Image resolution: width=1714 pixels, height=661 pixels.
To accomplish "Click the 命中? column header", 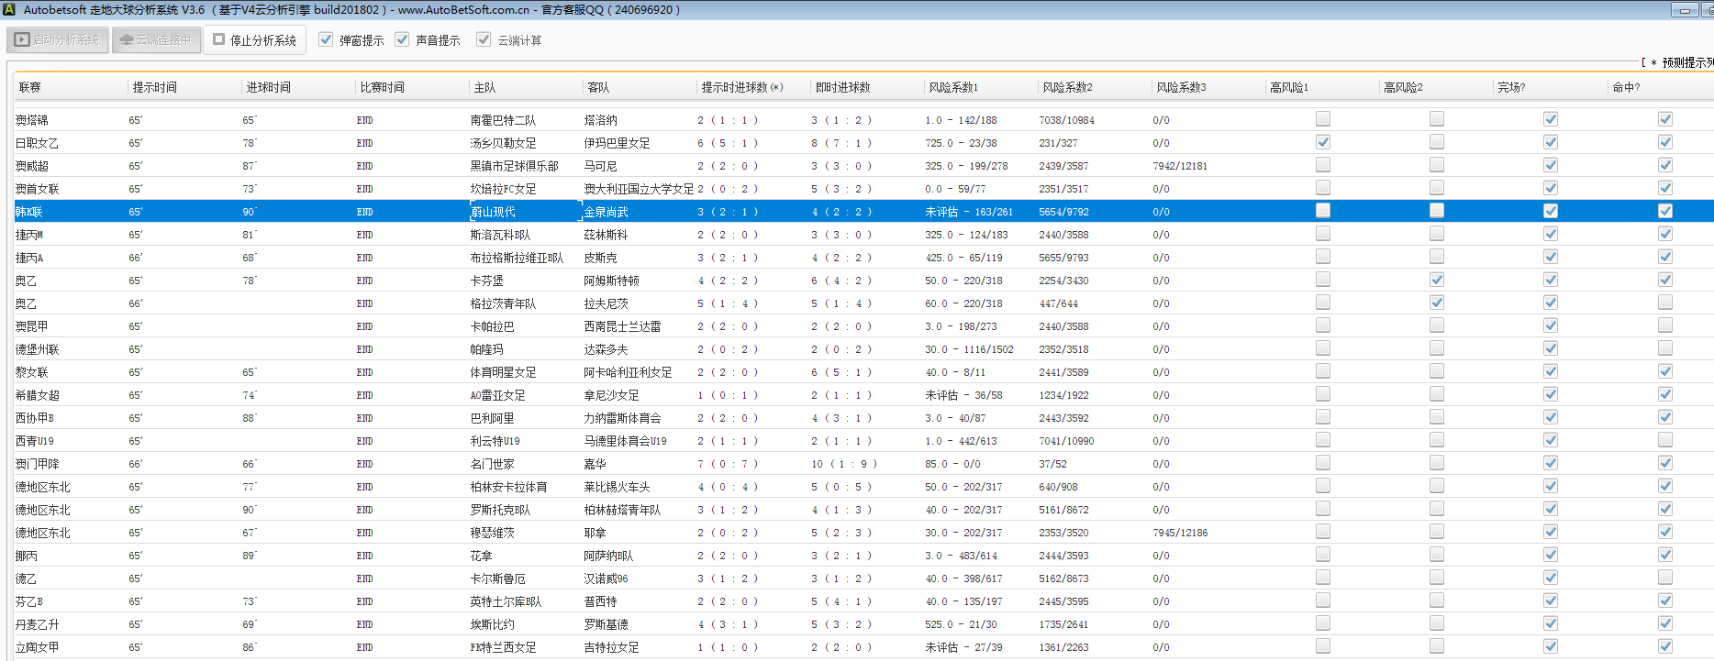I will click(x=1626, y=87).
